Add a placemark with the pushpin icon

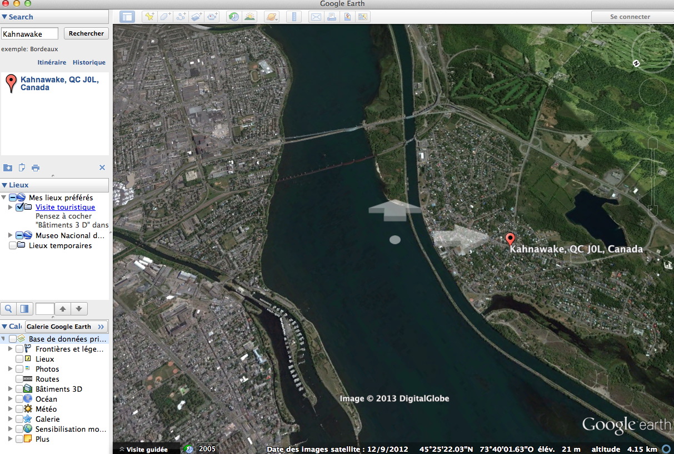[149, 17]
